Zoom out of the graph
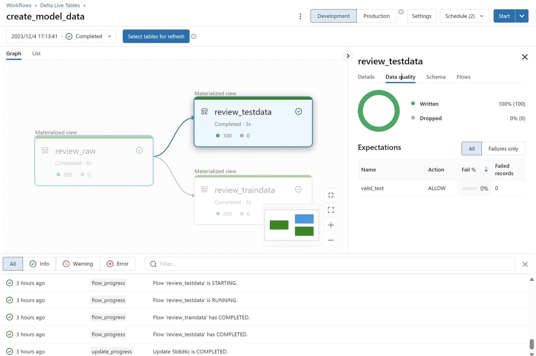Viewport: 536px width, 356px height. [x=331, y=240]
